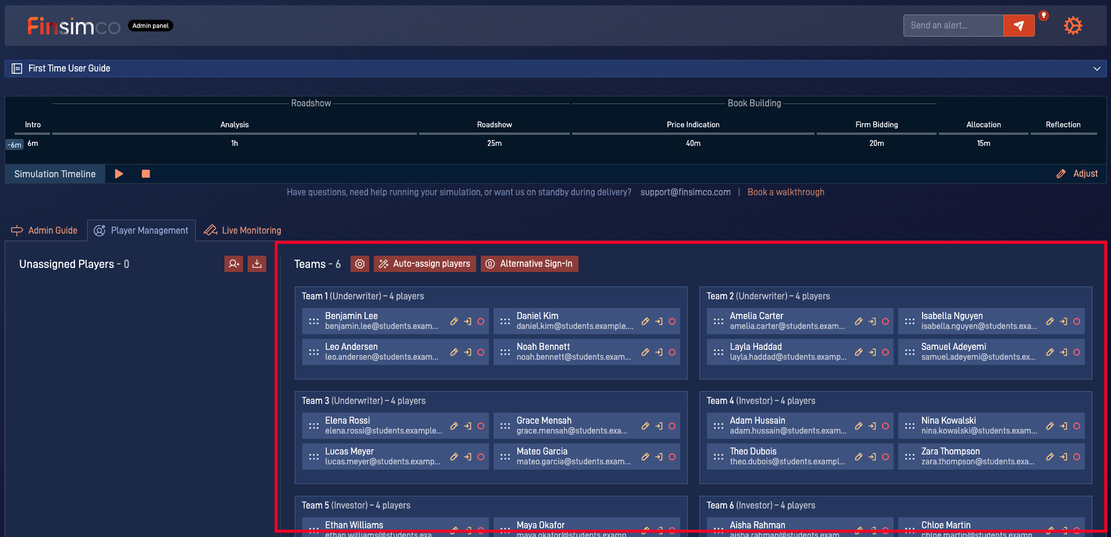This screenshot has width=1111, height=537.
Task: Stop the simulation timeline
Action: [146, 174]
